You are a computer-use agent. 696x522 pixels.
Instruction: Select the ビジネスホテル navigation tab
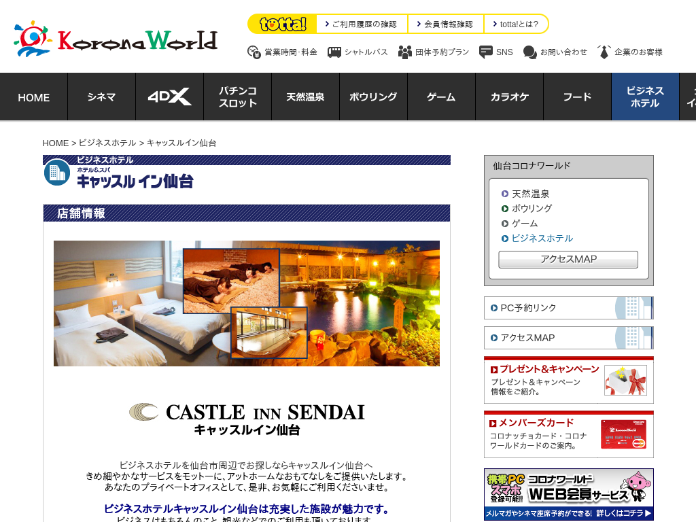[x=645, y=97]
